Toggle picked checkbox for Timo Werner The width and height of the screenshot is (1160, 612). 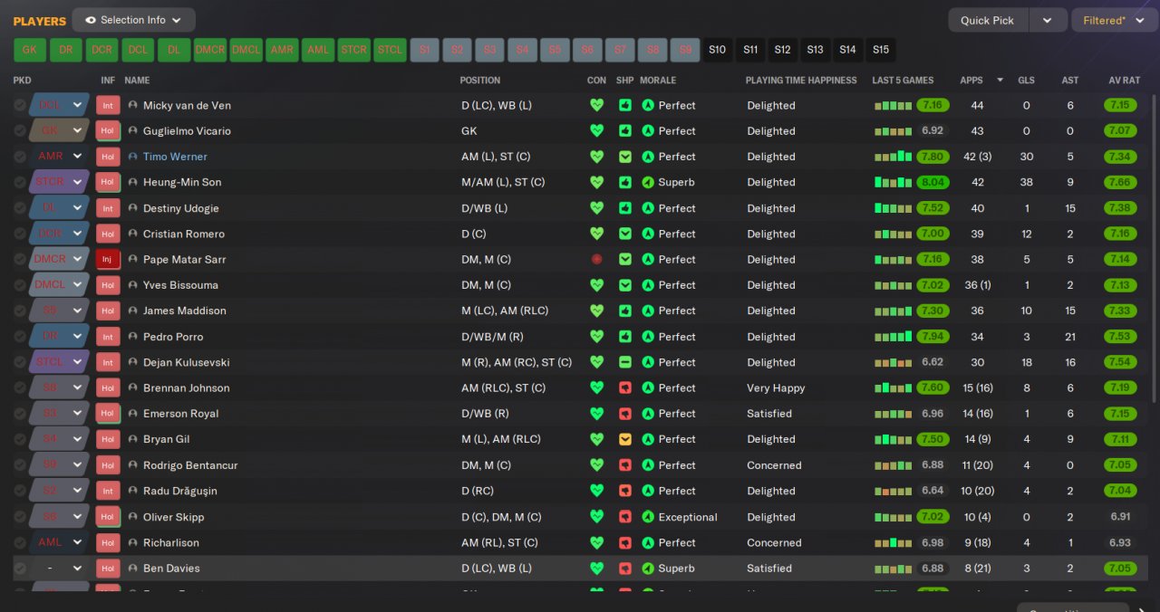(20, 157)
